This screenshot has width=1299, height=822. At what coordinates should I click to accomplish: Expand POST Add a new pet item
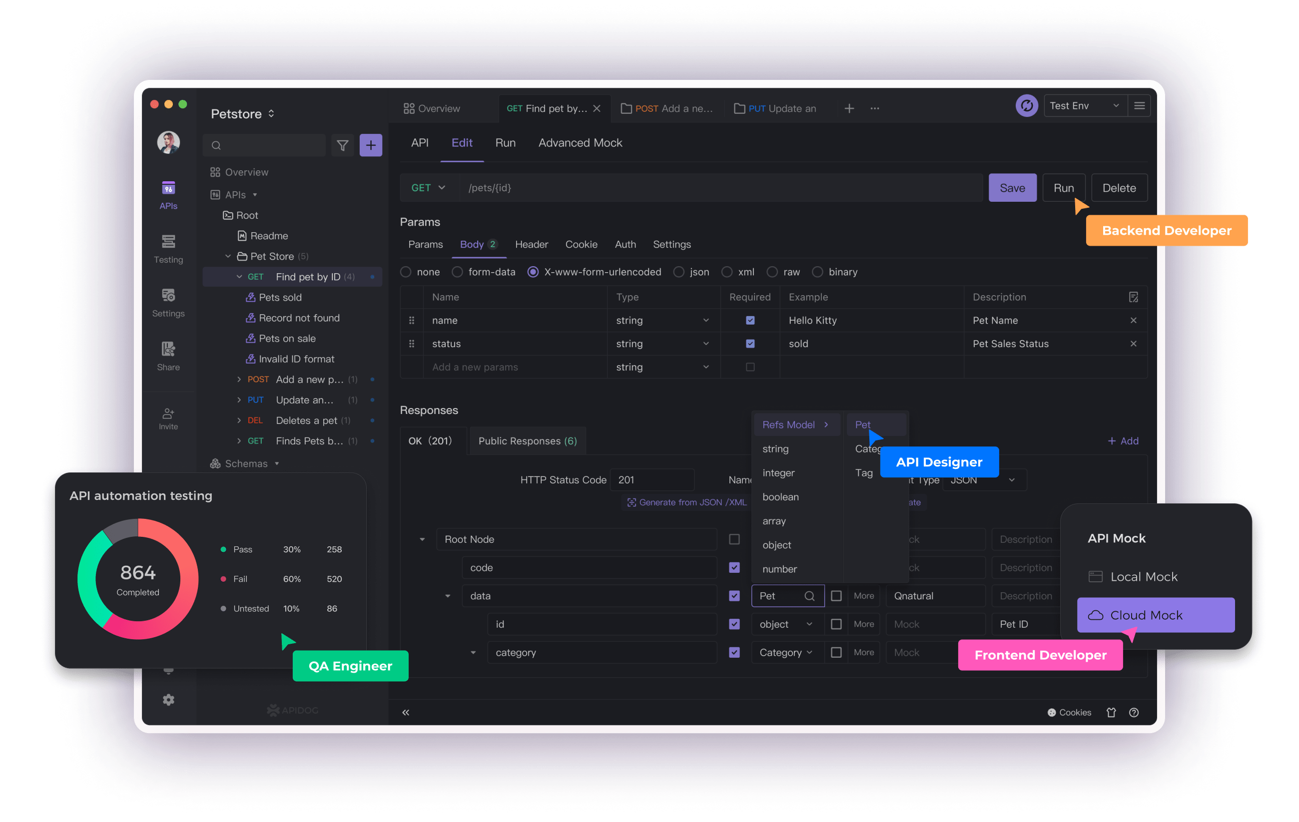(x=239, y=379)
